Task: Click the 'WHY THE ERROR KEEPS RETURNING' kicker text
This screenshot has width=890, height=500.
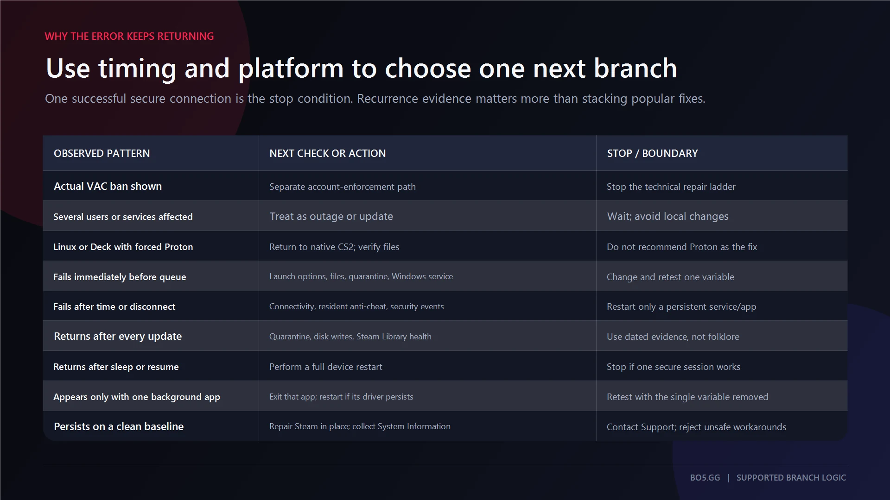Action: point(129,36)
